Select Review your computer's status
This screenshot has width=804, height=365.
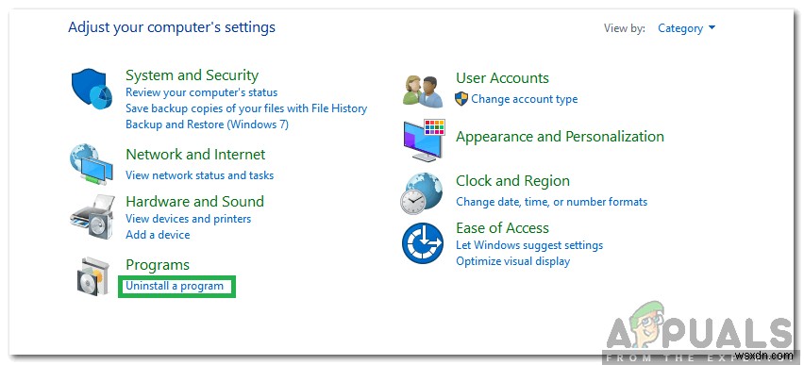(202, 92)
